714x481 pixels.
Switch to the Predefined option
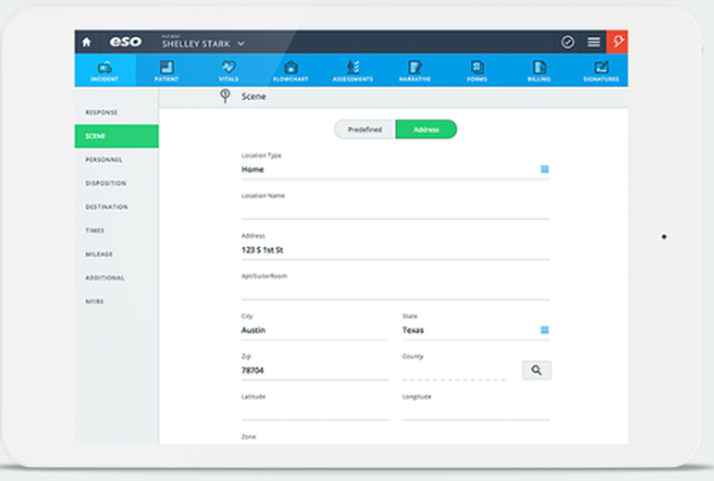[365, 130]
